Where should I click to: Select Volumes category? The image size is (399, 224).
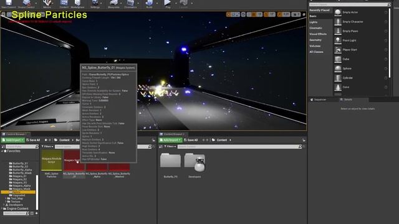click(315, 46)
